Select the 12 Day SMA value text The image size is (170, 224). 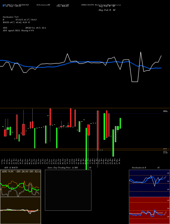click(13, 6)
